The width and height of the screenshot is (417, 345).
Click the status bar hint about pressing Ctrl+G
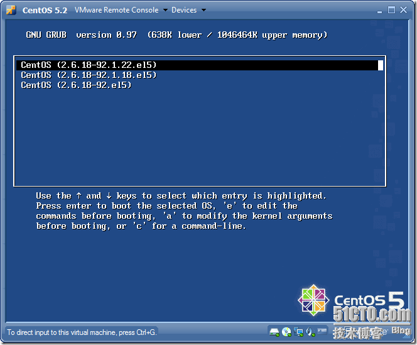coord(82,332)
